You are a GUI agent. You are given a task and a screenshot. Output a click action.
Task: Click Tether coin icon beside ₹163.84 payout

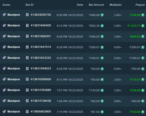point(143,112)
